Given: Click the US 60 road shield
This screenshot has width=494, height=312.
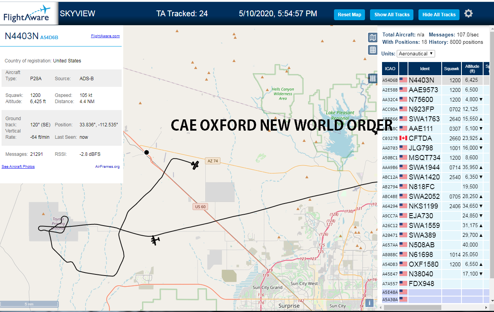Looking at the screenshot, I should point(200,207).
